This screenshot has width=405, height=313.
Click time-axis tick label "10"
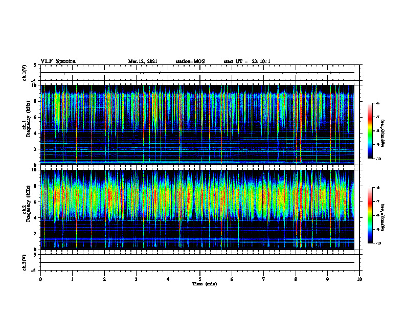click(359, 279)
